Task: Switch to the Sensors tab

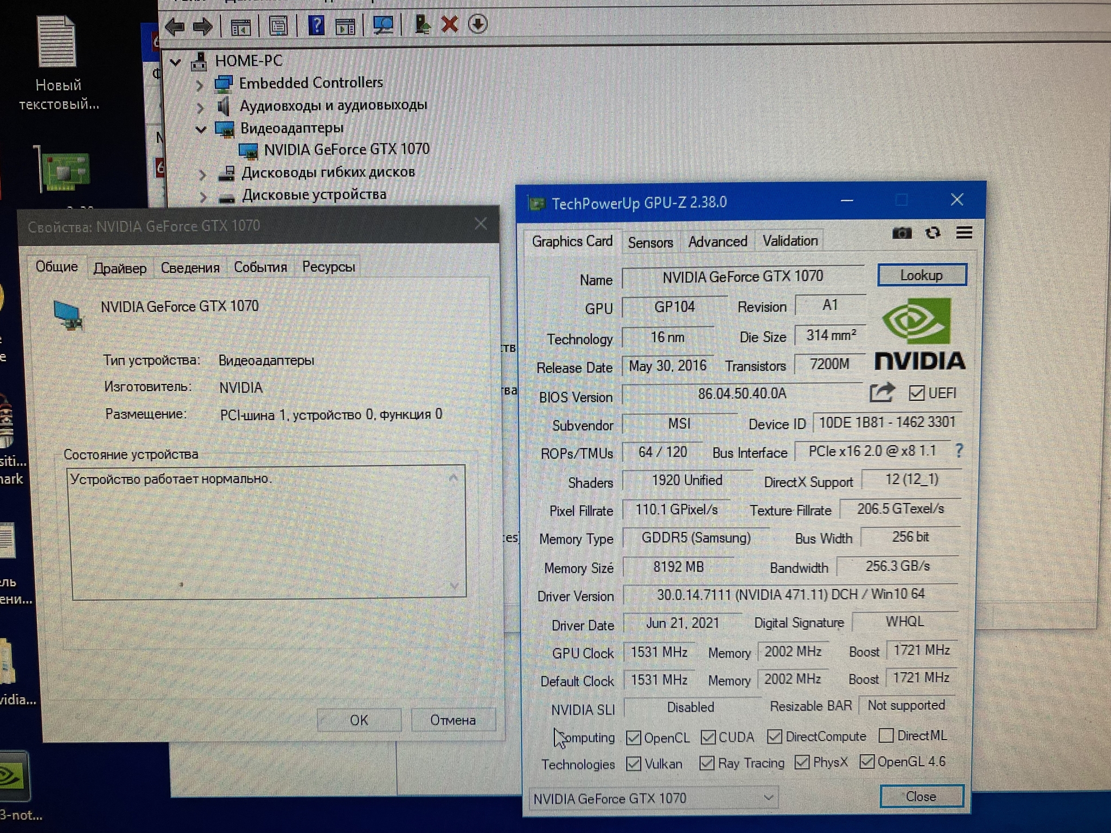Action: coord(650,242)
